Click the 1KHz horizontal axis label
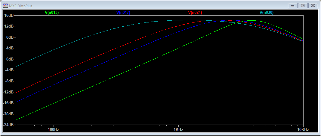 click(x=178, y=130)
